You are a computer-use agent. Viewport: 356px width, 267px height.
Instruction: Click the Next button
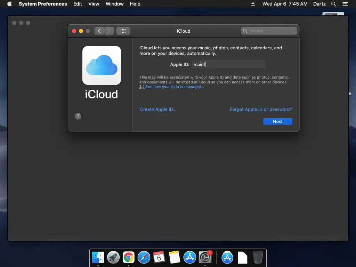coord(277,121)
